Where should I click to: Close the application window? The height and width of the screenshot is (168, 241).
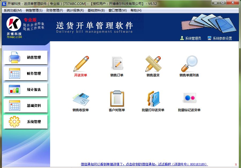tap(233, 3)
